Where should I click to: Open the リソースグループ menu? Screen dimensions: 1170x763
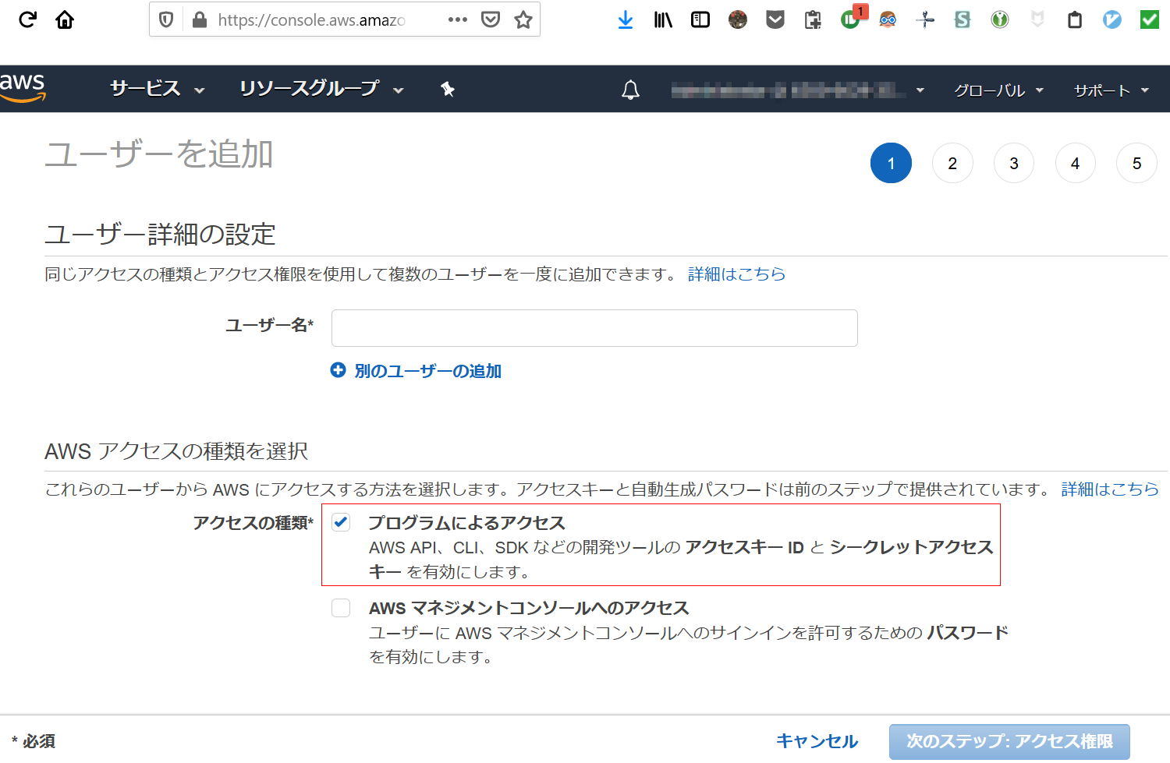coord(321,89)
